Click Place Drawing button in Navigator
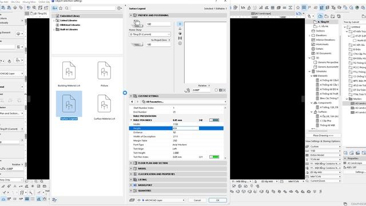Viewport: 366px width, 206px height. 323,136
